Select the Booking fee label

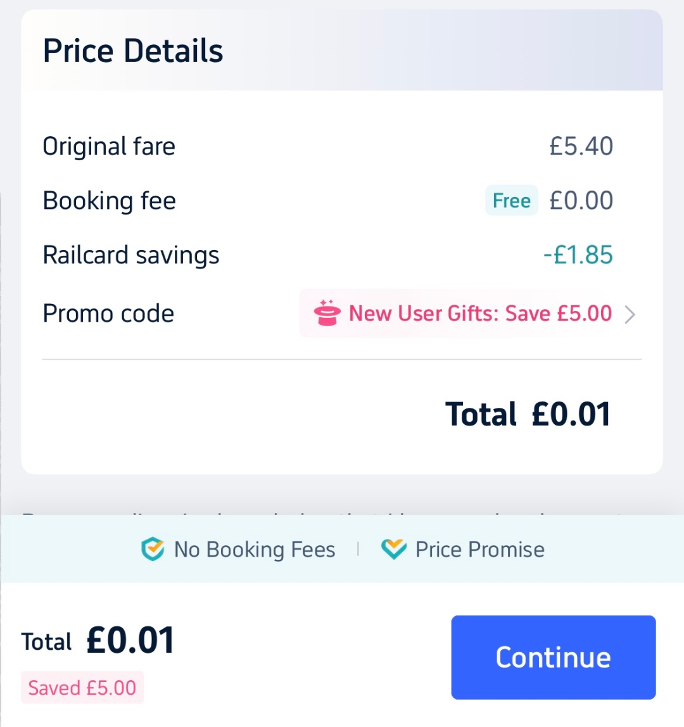pos(109,201)
